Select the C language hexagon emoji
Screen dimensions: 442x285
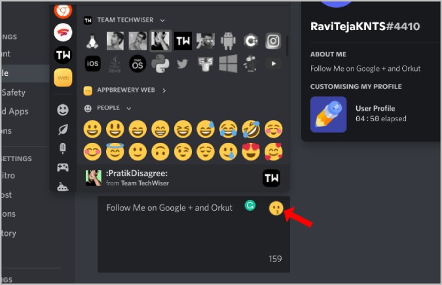click(x=251, y=41)
